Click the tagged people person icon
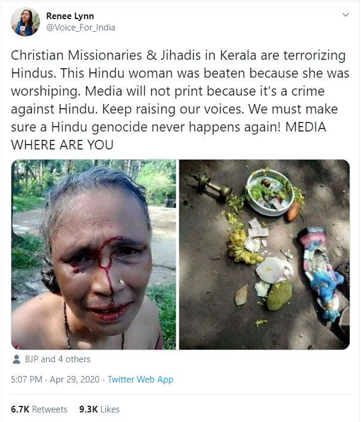The width and height of the screenshot is (361, 422). tap(16, 359)
